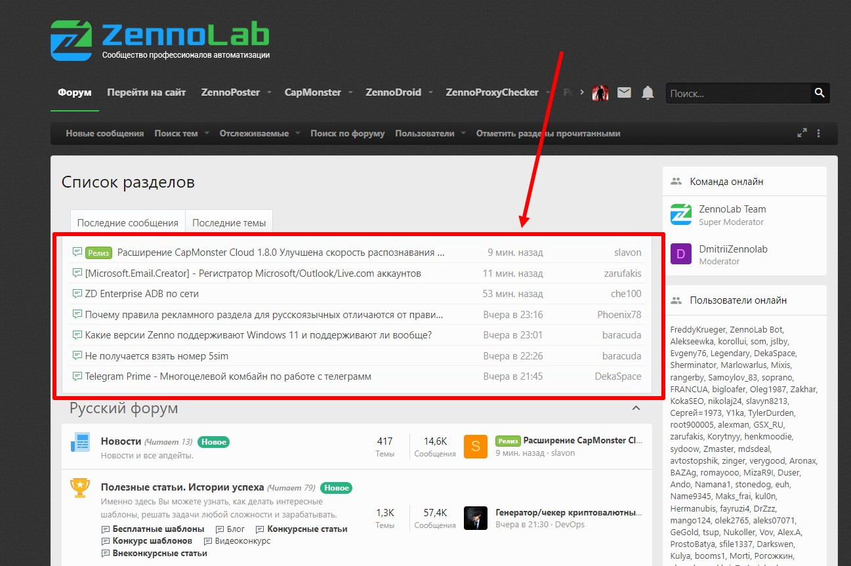This screenshot has width=851, height=566.
Task: Select the Последние сообщения tab
Action: coord(128,222)
